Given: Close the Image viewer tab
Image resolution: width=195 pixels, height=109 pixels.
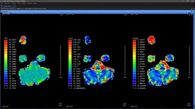Looking at the screenshot, I should click(15, 6).
